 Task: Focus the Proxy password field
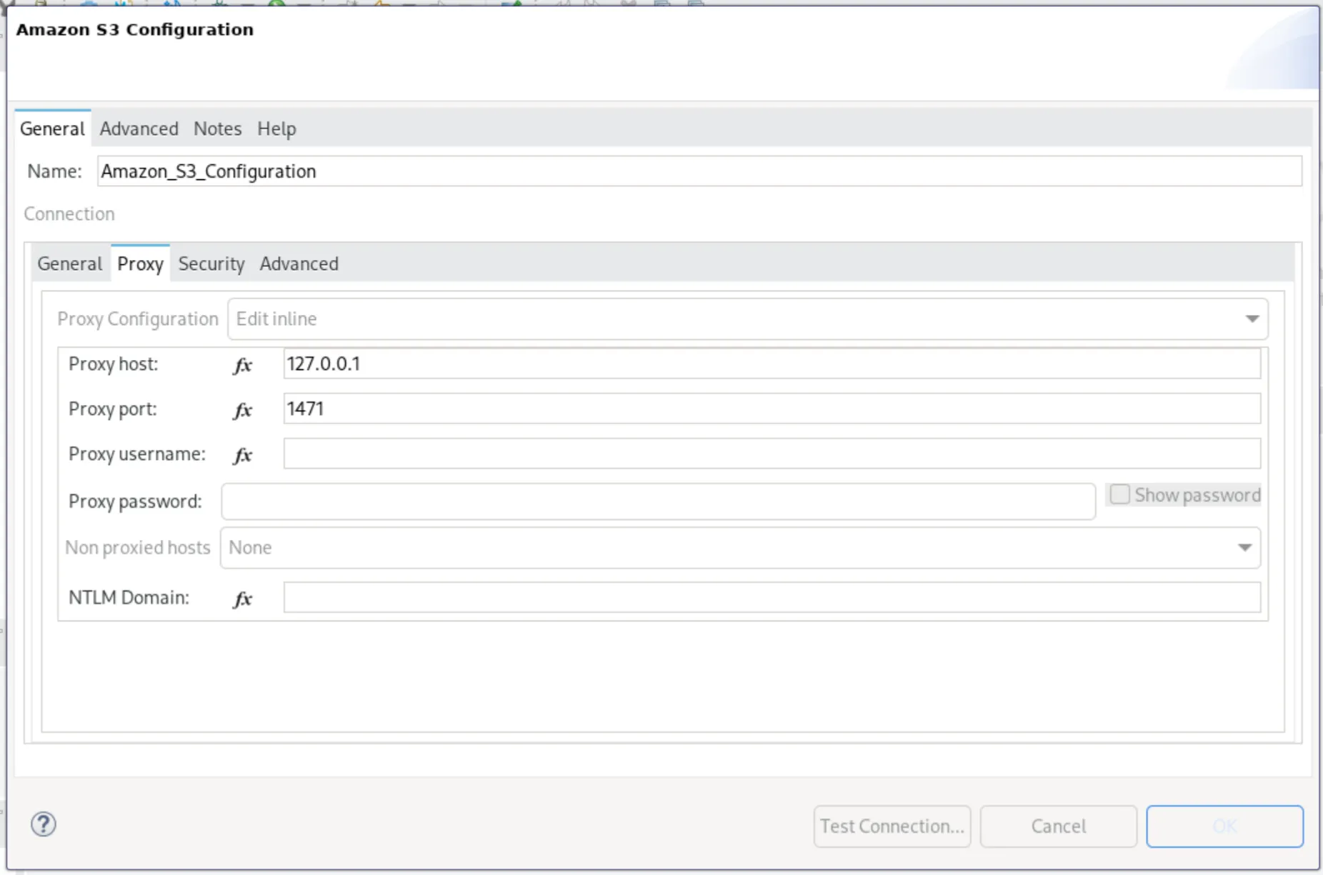[658, 501]
